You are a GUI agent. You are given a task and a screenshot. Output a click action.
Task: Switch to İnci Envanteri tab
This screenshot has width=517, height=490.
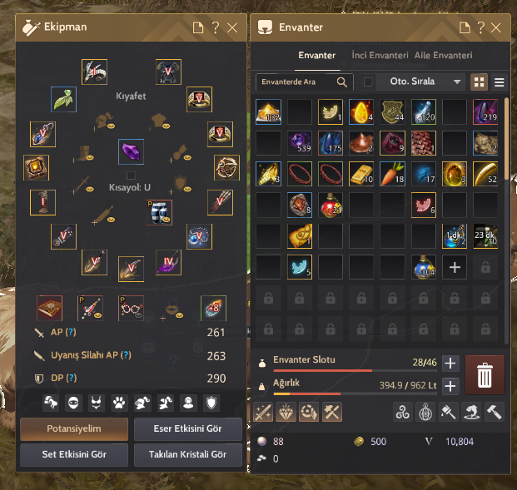380,55
